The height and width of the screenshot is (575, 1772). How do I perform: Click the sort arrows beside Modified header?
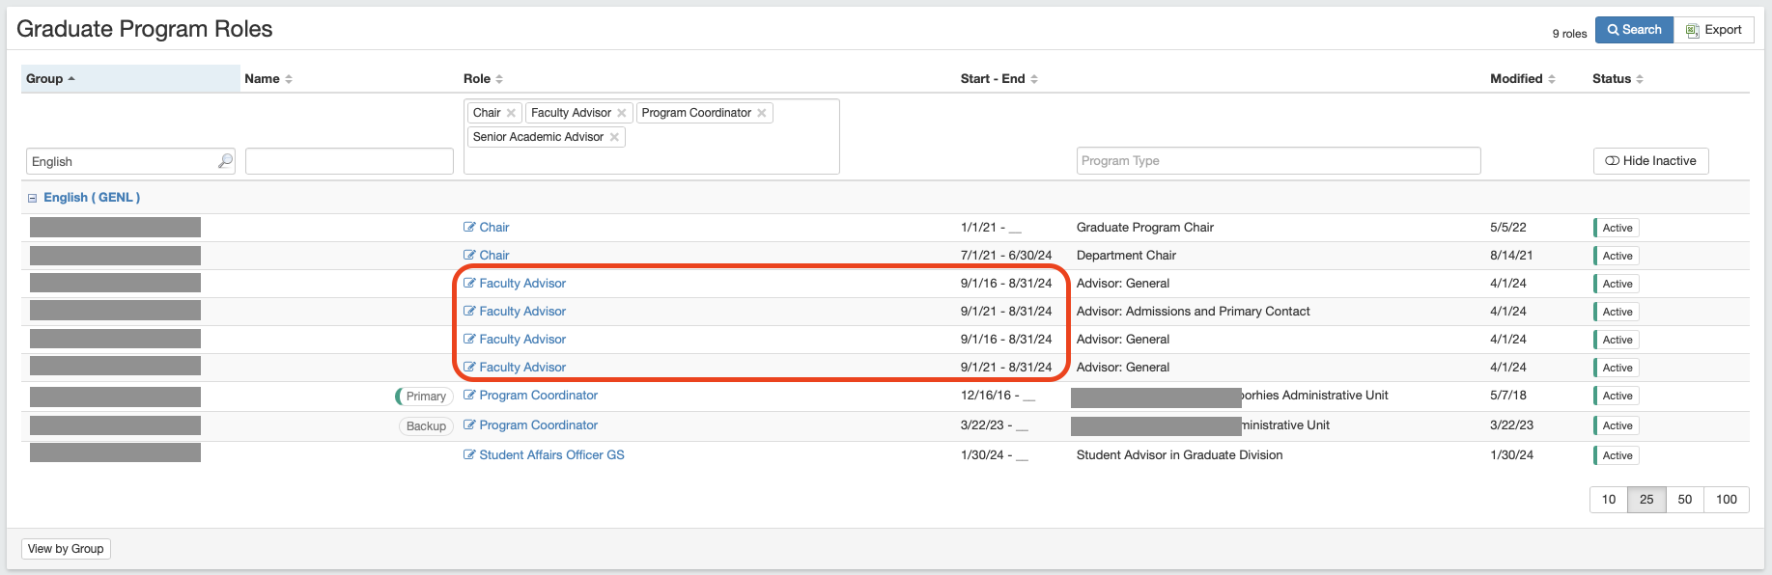click(1552, 79)
